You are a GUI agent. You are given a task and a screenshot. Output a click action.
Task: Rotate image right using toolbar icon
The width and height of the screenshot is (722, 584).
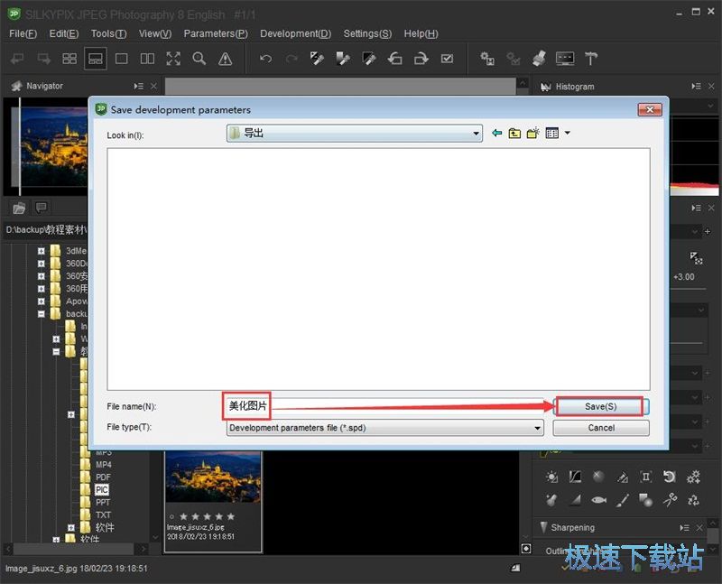point(421,59)
